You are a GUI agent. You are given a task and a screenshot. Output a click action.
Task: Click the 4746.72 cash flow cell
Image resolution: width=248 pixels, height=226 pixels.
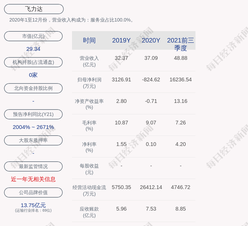point(181,187)
